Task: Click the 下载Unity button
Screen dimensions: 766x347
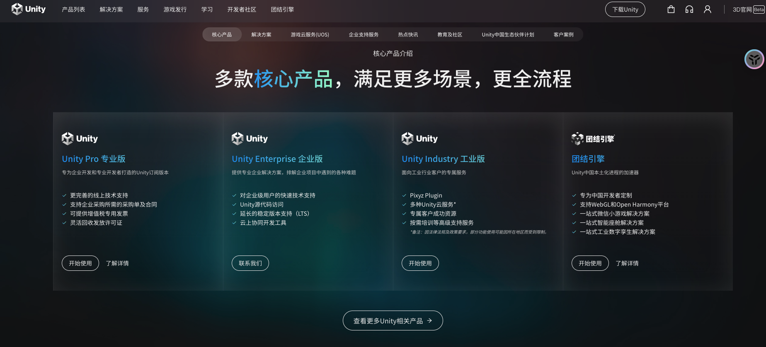Action: pyautogui.click(x=625, y=10)
